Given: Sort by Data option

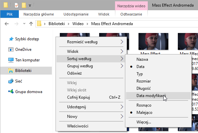Looking at the screenshot, I should 158,67.
